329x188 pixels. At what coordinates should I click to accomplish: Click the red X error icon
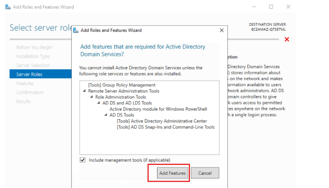tap(287, 39)
